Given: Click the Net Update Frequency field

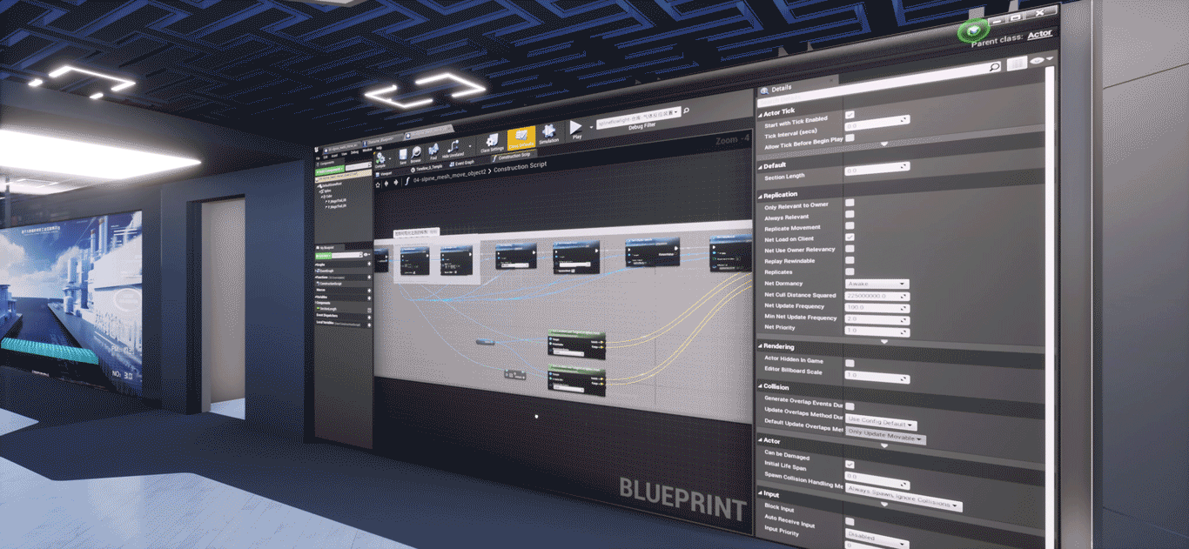Looking at the screenshot, I should (877, 307).
